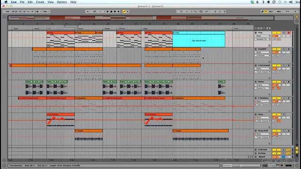Solo the Poly track
Viewport: 301px width, 169px height.
284,33
